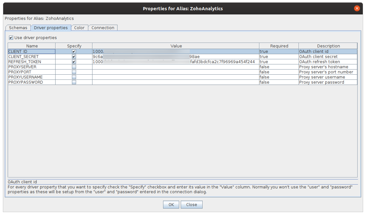Click the 'OAuth refresh token' description cell
The width and height of the screenshot is (366, 215).
328,62
